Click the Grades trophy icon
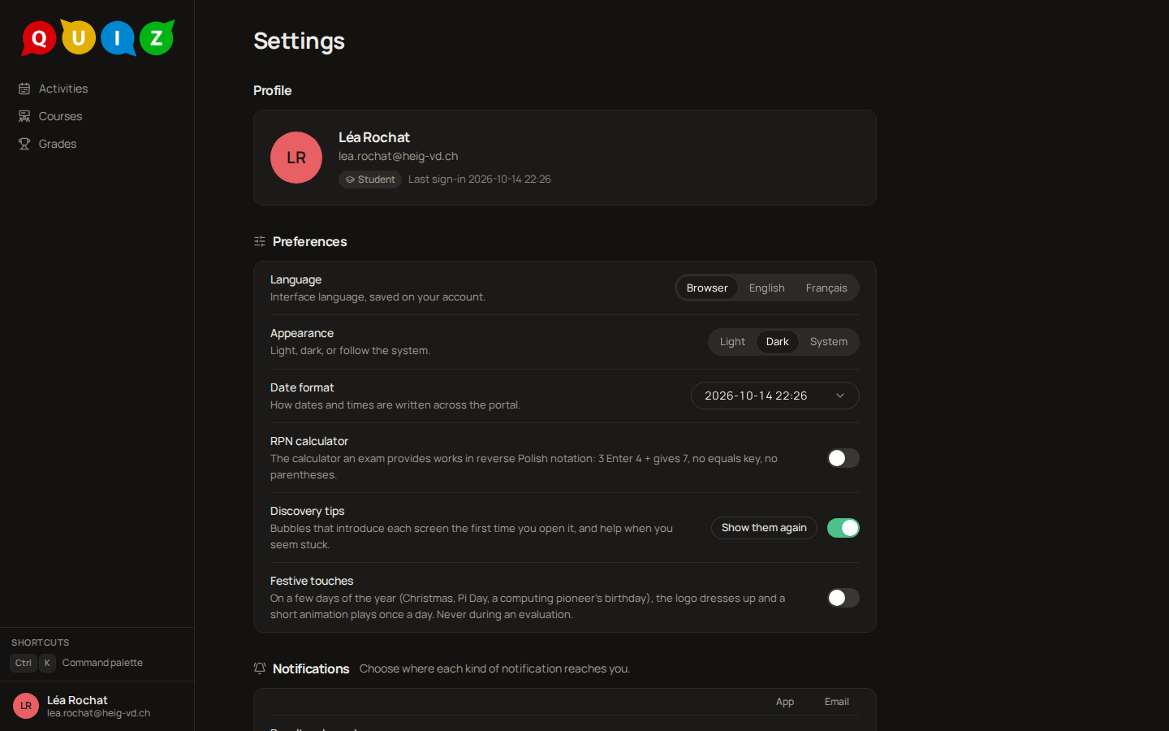 click(24, 144)
